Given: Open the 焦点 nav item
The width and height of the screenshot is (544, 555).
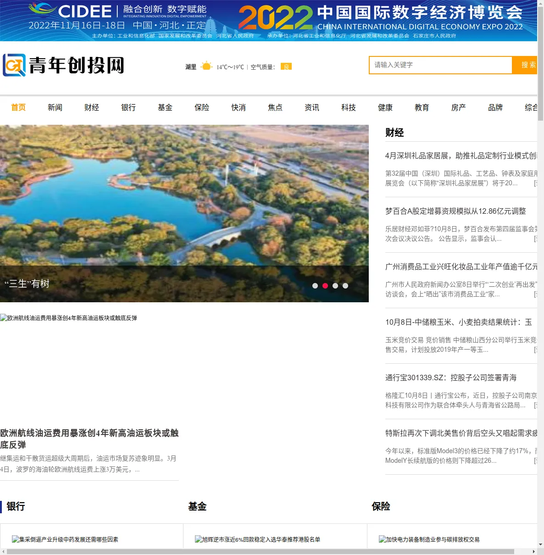Looking at the screenshot, I should [275, 107].
